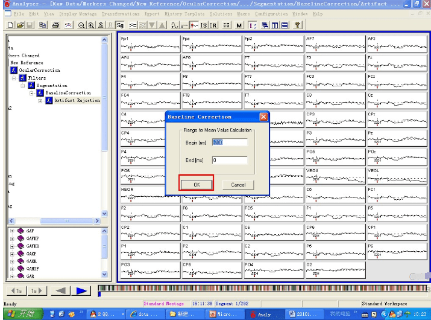Click the sine wave toolbar icon
Screen dimensions: 431x320
point(175,25)
